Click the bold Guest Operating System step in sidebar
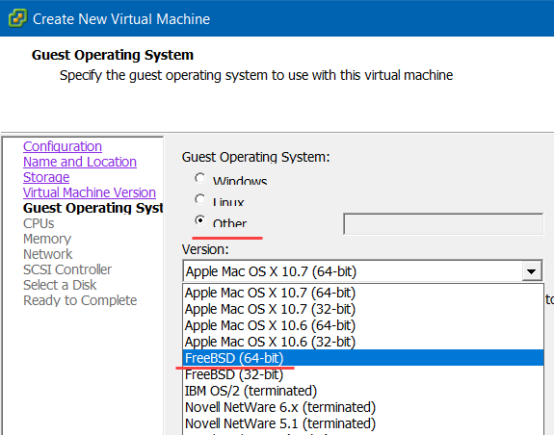The image size is (554, 435). pos(92,208)
